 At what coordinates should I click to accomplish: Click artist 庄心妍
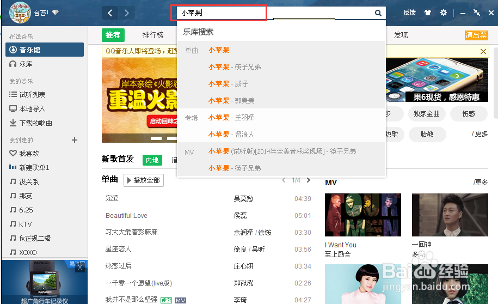click(244, 266)
